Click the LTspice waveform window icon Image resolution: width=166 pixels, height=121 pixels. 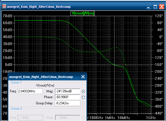click(x=4, y=7)
